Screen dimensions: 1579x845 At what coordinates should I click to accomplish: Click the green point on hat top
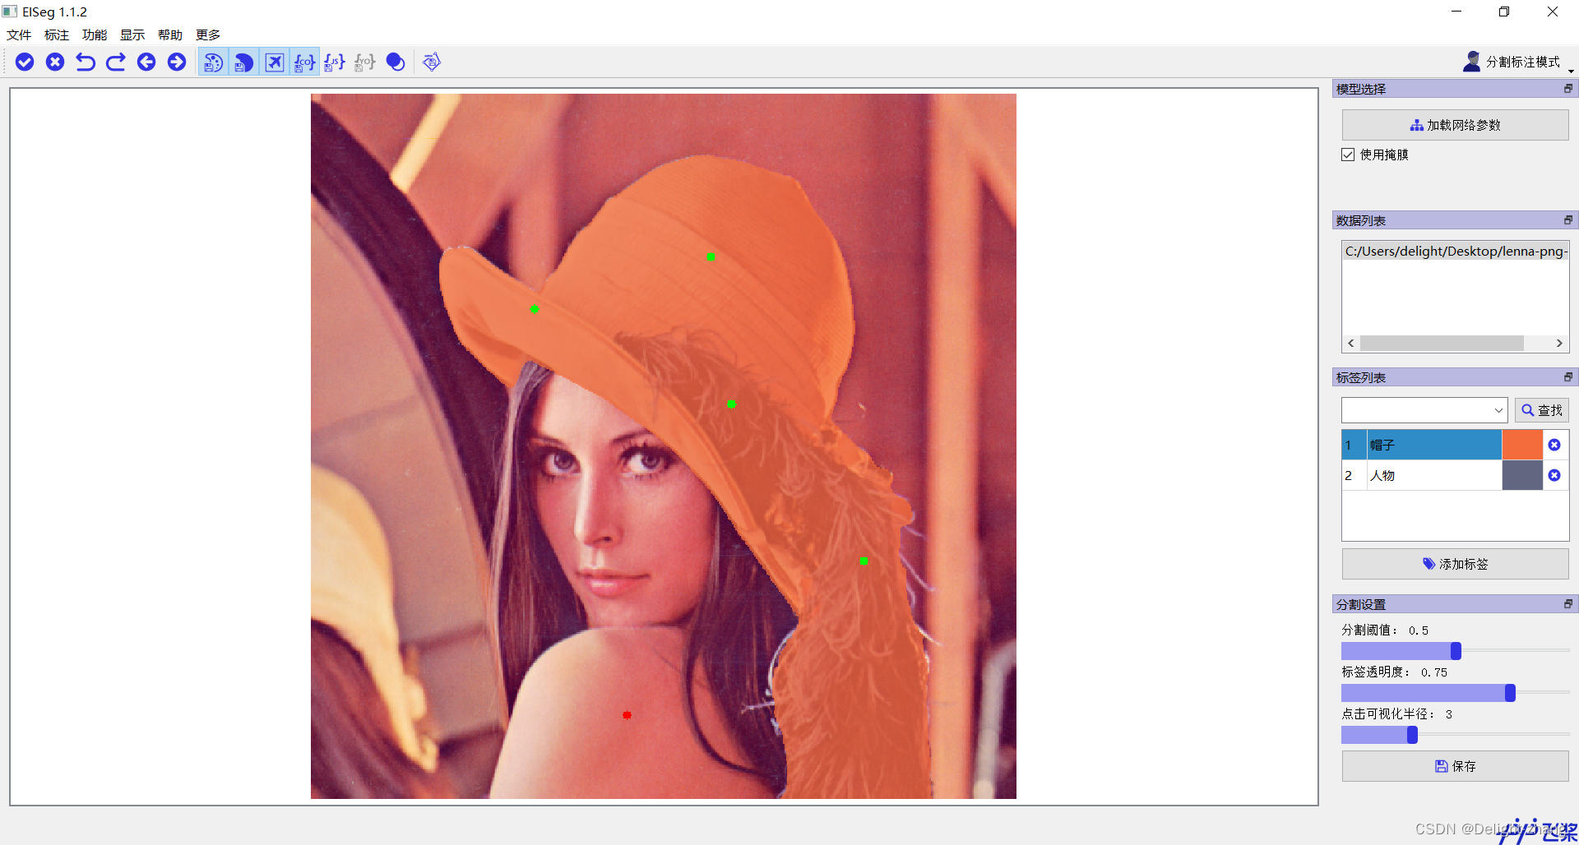pyautogui.click(x=711, y=256)
